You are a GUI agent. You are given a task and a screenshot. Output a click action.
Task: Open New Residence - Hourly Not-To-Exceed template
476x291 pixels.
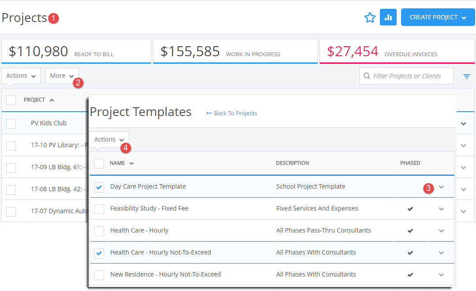(x=165, y=274)
